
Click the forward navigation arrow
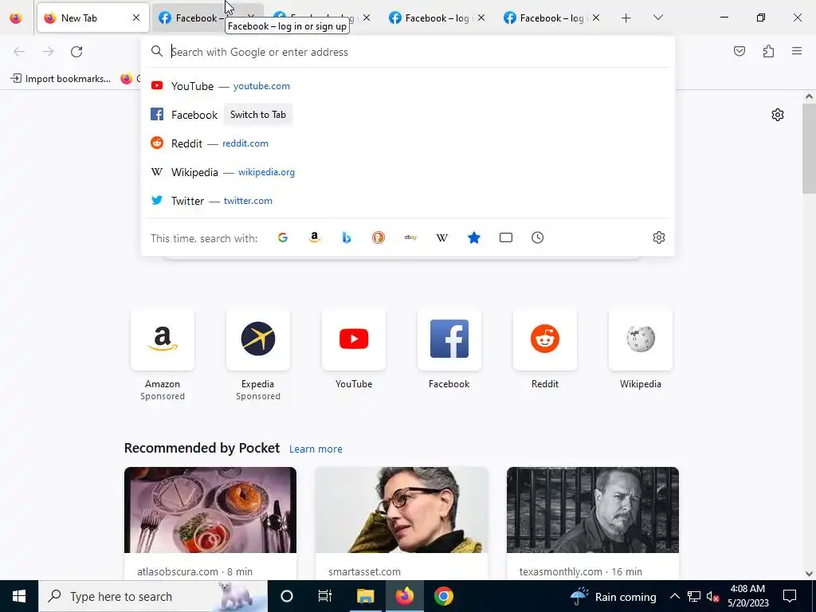click(x=48, y=52)
